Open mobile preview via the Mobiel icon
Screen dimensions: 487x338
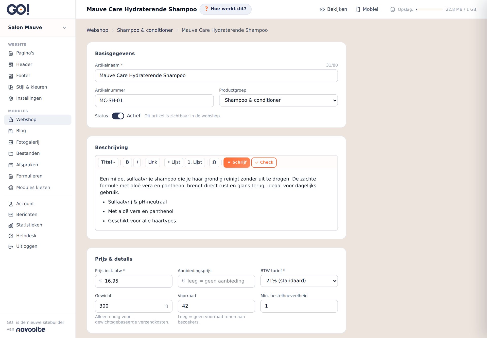(x=358, y=9)
